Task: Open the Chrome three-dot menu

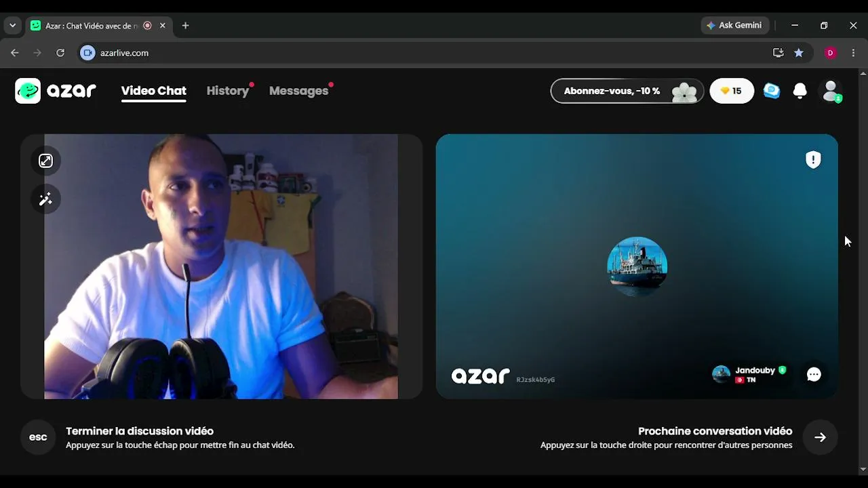Action: pos(853,53)
